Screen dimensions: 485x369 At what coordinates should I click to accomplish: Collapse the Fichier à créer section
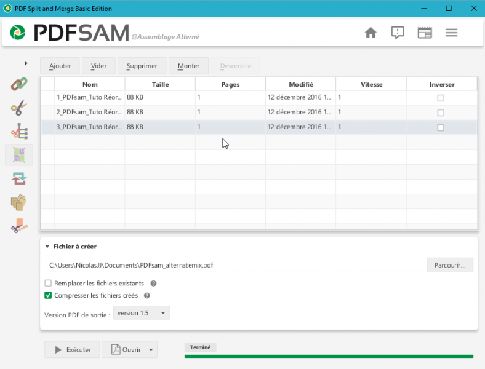click(x=47, y=247)
